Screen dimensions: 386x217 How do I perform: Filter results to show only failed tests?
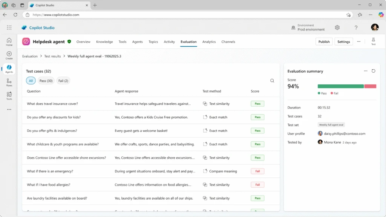tap(63, 80)
